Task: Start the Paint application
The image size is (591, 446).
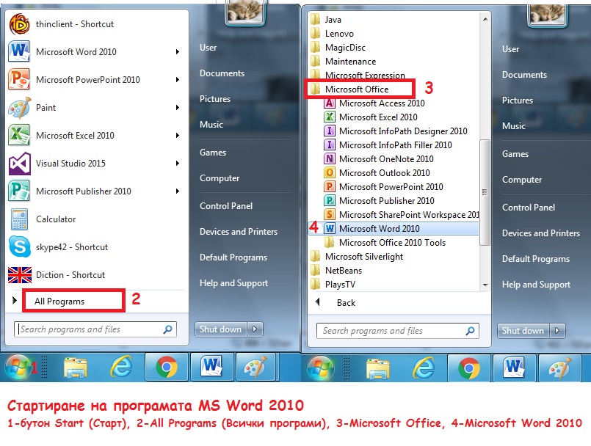Action: [x=55, y=107]
